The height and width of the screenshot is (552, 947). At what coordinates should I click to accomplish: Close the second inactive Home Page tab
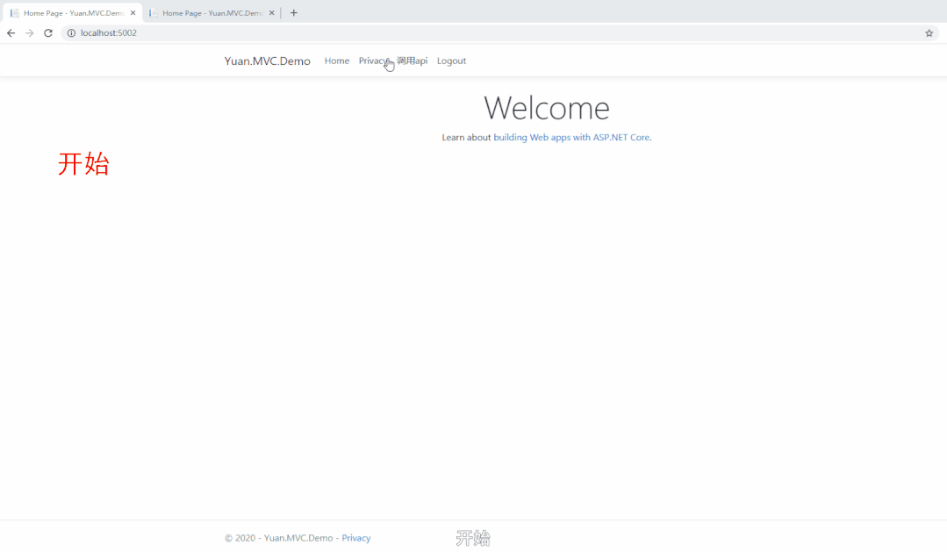coord(272,13)
